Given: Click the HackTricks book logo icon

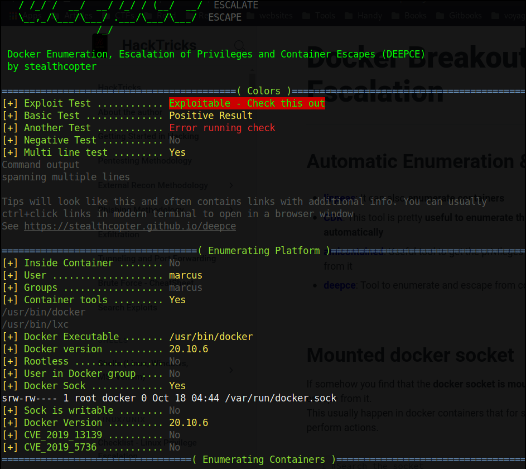Looking at the screenshot, I should click(100, 44).
